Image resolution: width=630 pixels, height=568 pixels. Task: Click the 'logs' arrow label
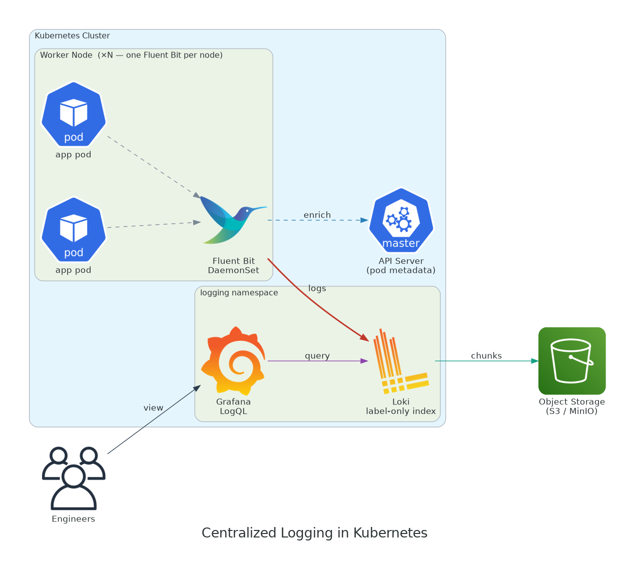[x=317, y=288]
